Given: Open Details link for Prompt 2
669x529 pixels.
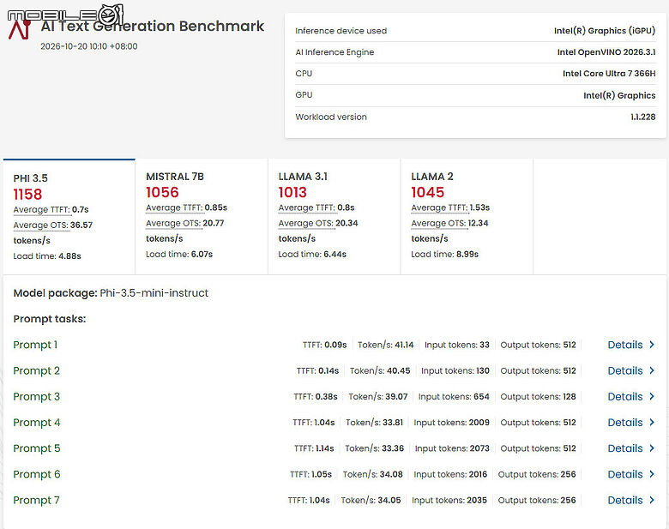Looking at the screenshot, I should [625, 370].
